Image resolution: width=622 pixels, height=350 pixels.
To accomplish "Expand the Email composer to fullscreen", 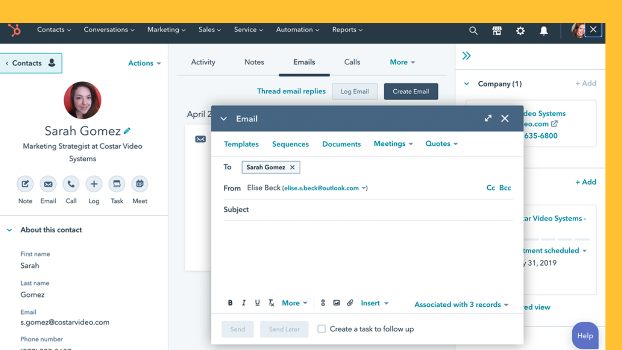I will [488, 118].
